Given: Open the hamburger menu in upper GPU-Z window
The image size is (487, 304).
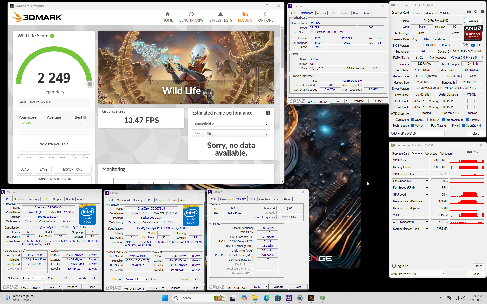Looking at the screenshot, I should (482, 12).
